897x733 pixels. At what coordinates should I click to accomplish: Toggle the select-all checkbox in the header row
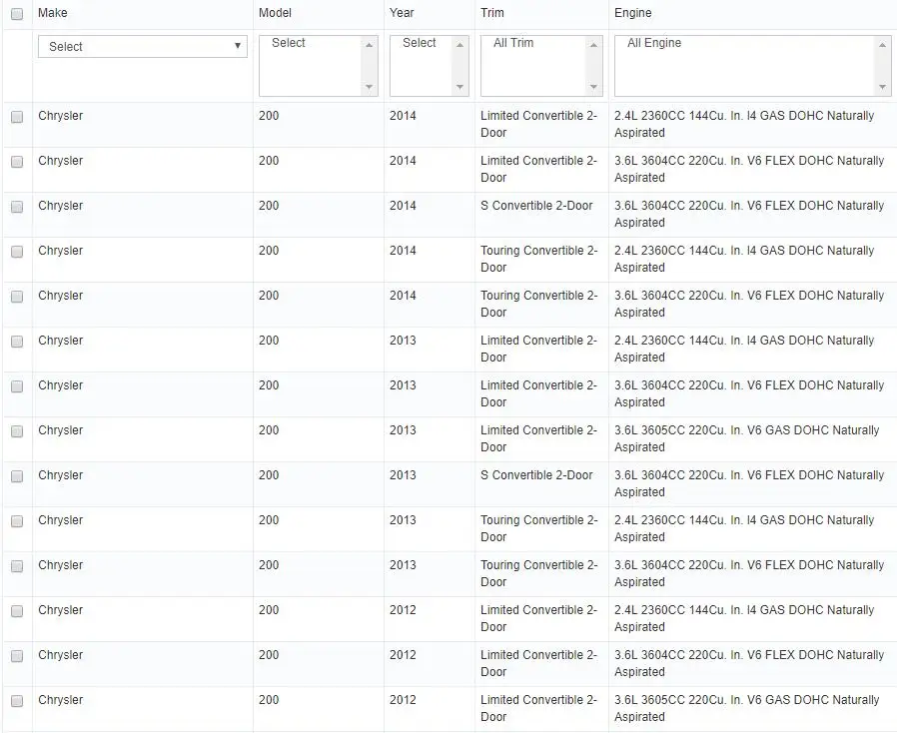click(x=17, y=14)
